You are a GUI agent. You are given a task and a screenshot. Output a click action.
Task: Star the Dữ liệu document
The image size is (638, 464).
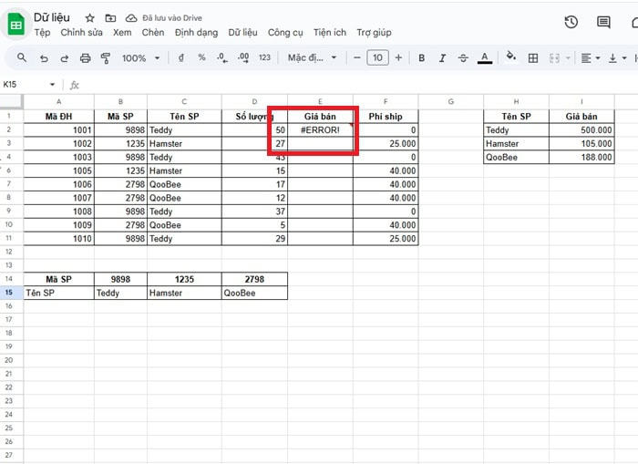(89, 18)
